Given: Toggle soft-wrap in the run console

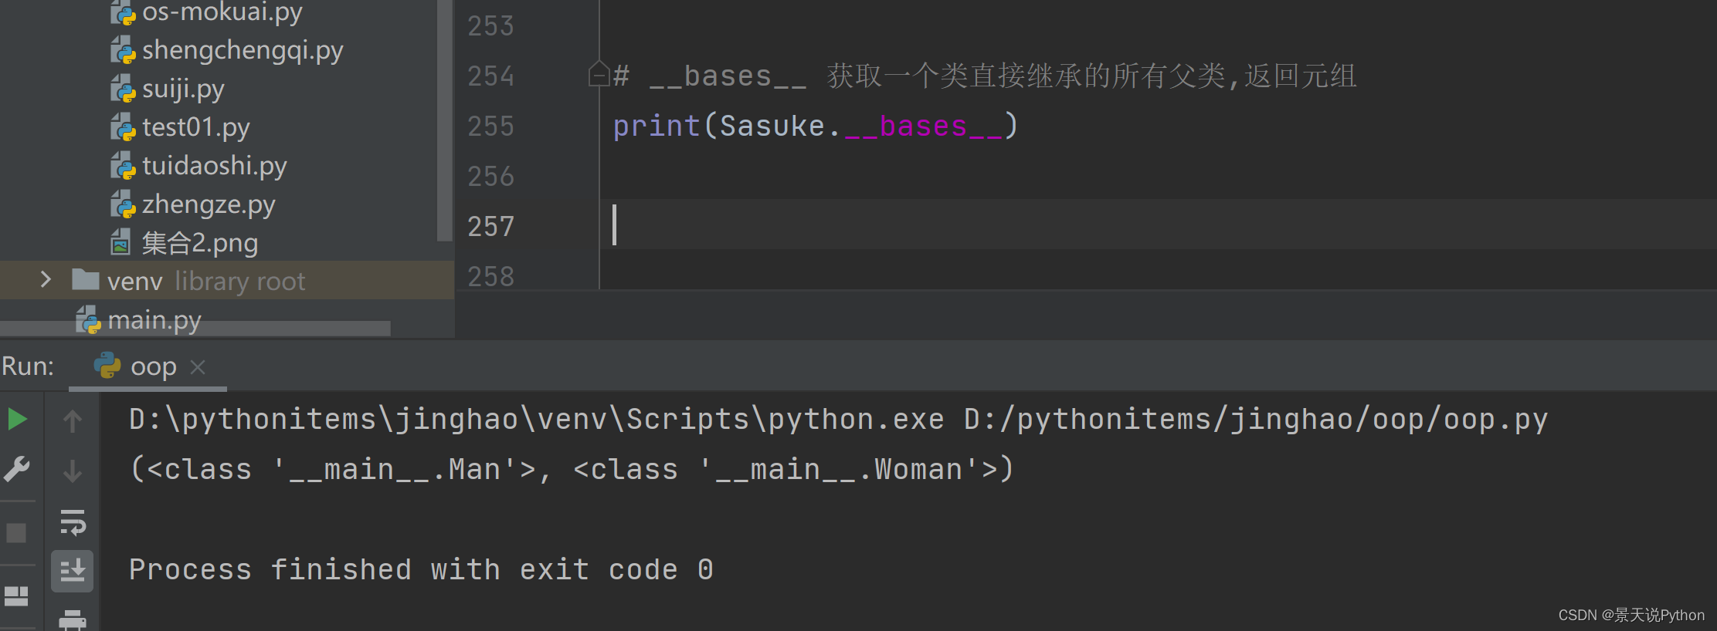Looking at the screenshot, I should [73, 522].
